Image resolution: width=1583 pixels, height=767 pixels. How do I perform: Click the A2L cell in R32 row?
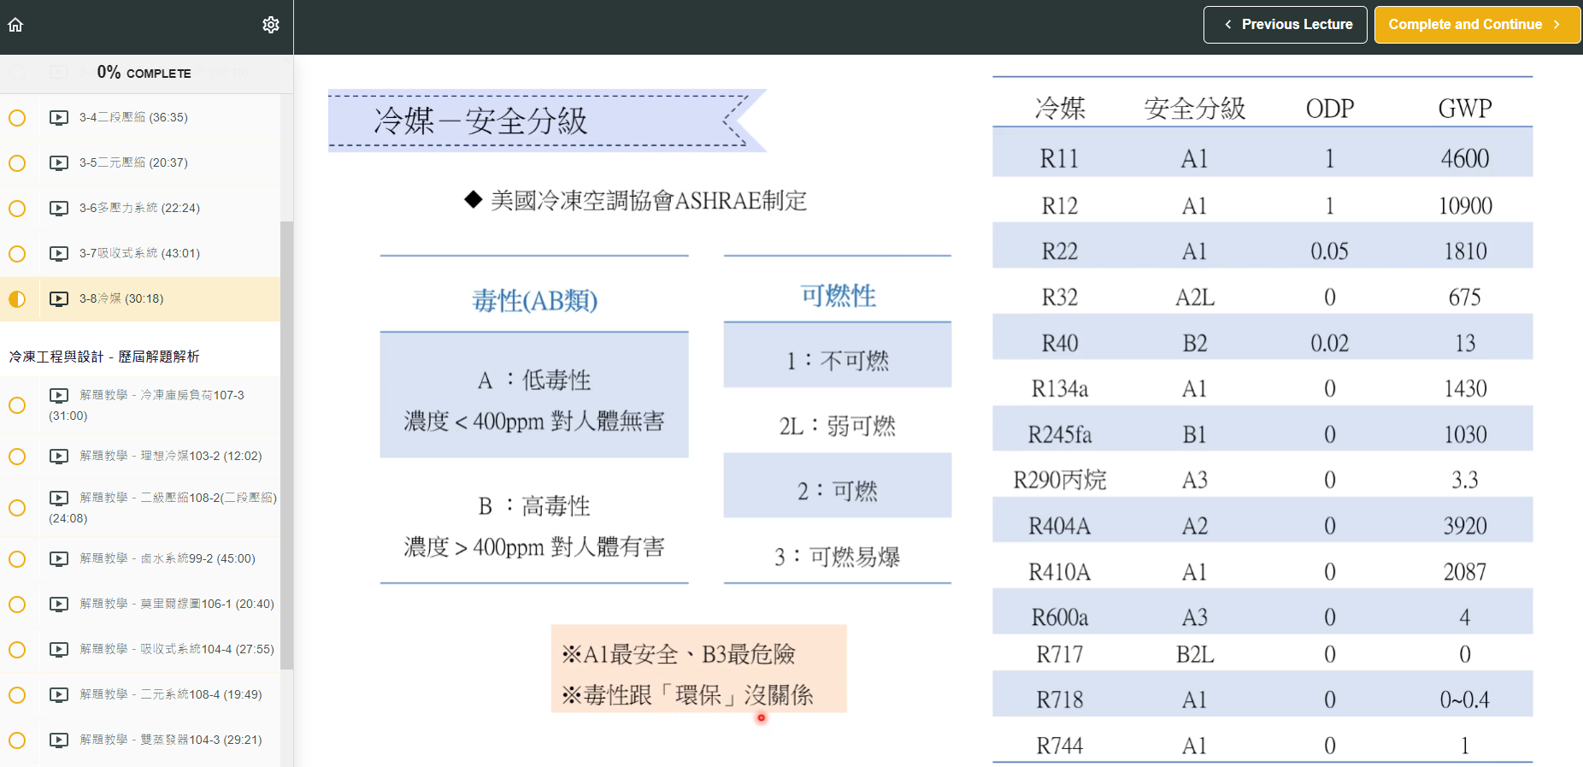click(1195, 297)
